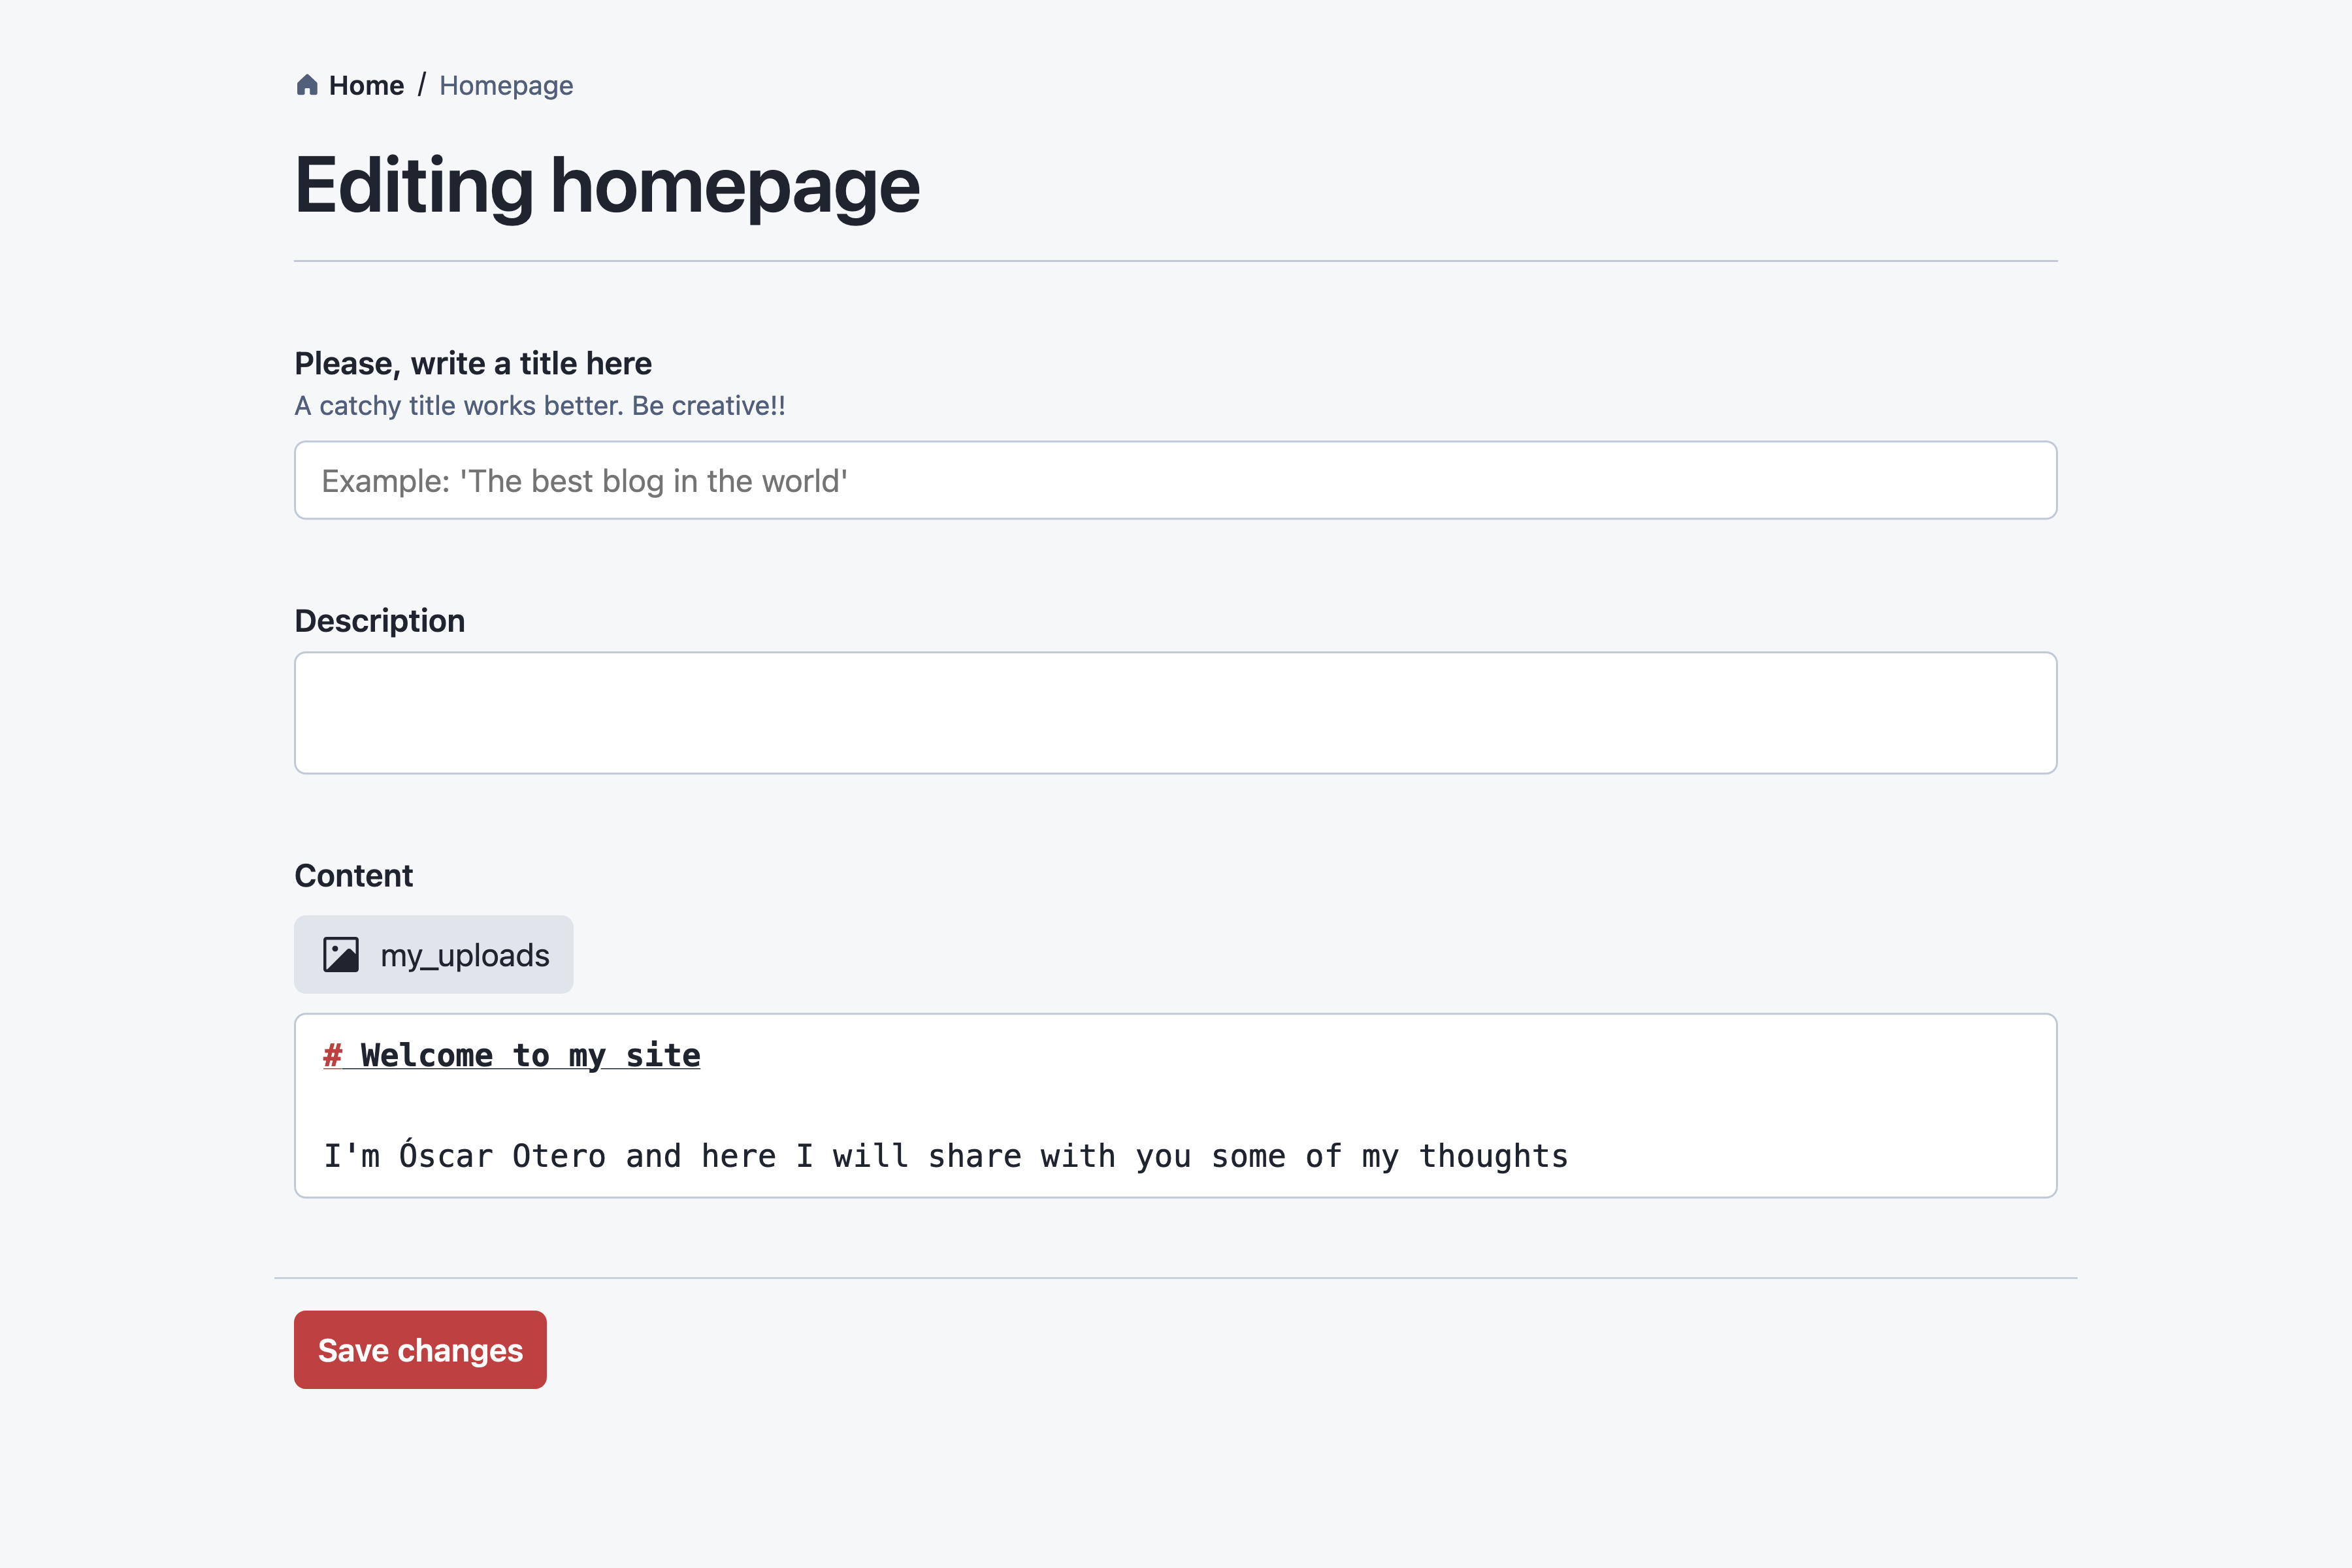Click the breadcrumb separator area
This screenshot has width=2352, height=1568.
pos(423,85)
